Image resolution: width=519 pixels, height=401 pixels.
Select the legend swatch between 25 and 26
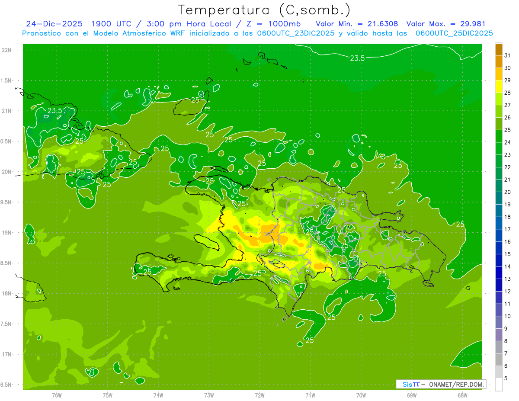499,124
